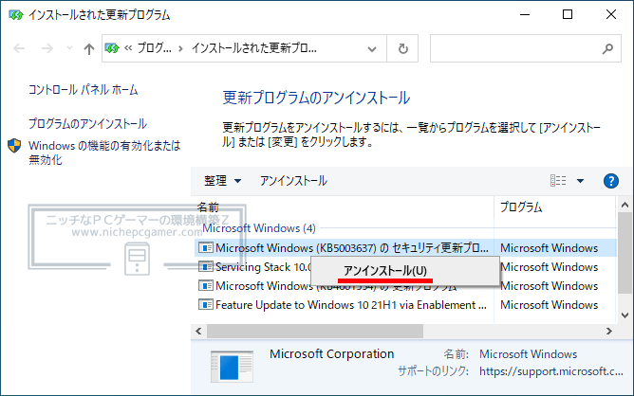Minimize the インストールされた更新プログラム window
This screenshot has height=396, width=634.
click(525, 14)
